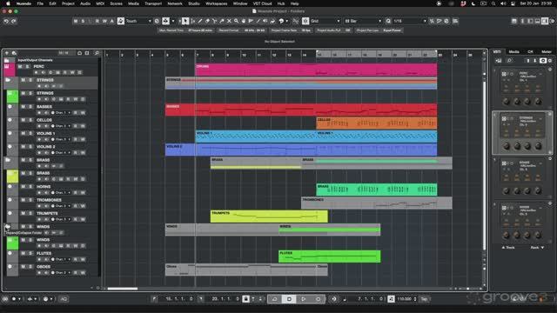Mute the TRUMPETS track
Viewport: 557px width, 313px height.
[23, 213]
